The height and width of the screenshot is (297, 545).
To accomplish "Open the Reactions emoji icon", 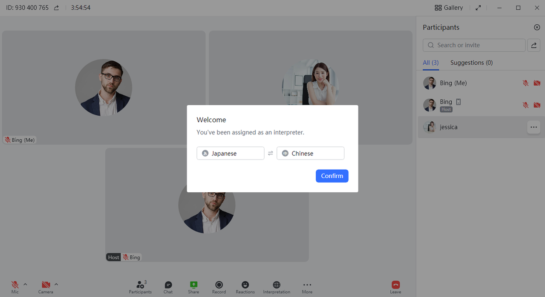I will pos(245,285).
